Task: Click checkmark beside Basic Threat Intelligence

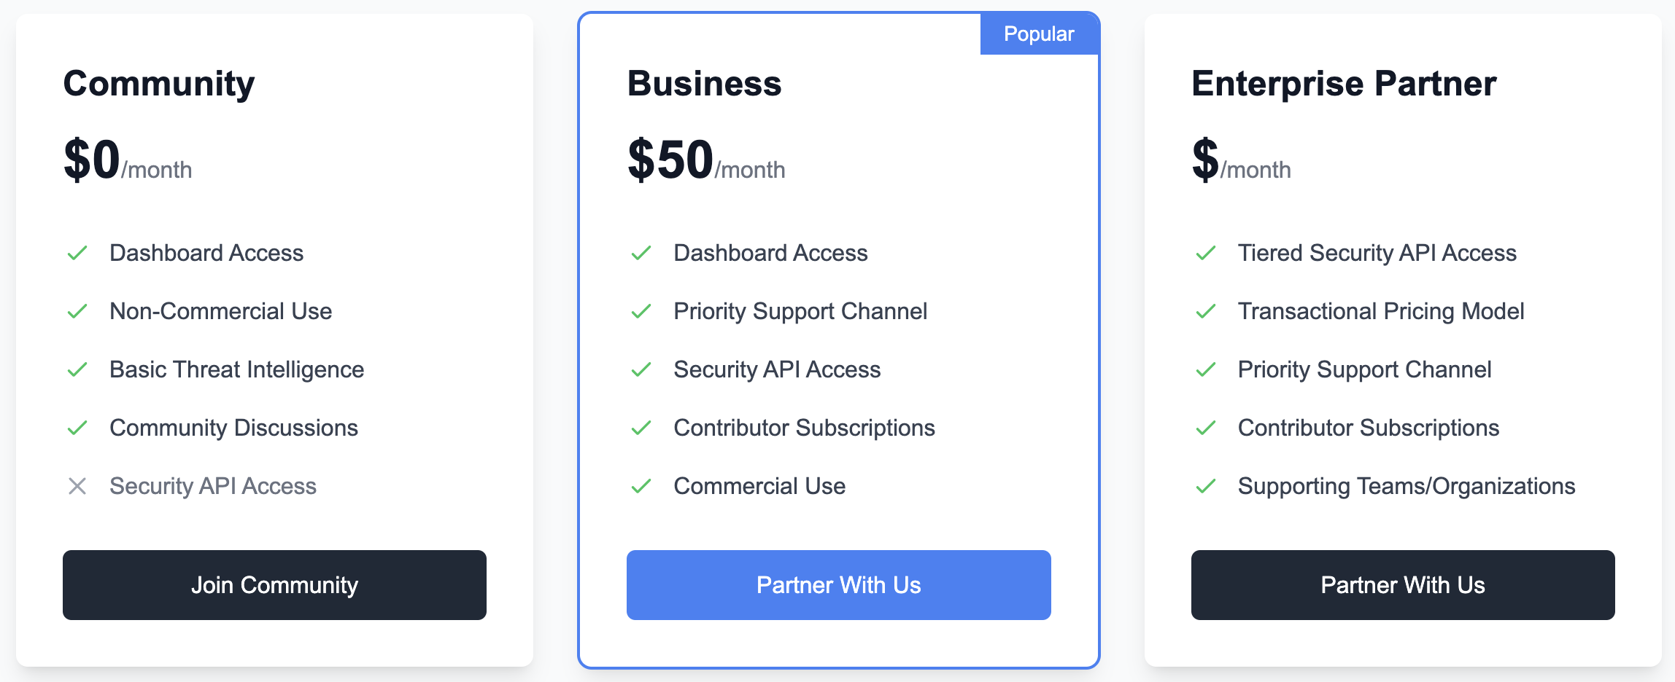Action: click(77, 370)
